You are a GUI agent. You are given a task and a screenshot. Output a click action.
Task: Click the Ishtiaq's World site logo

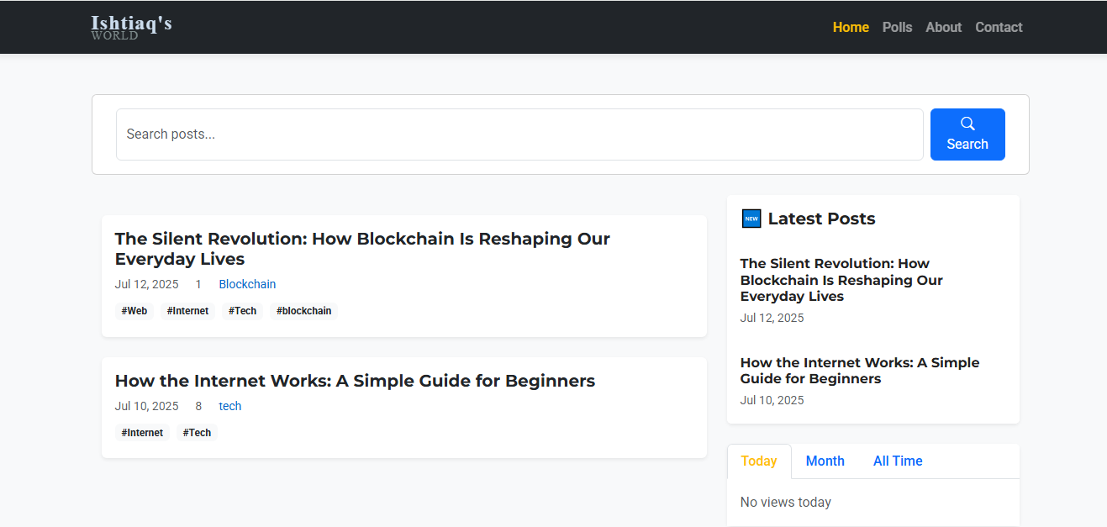click(131, 27)
